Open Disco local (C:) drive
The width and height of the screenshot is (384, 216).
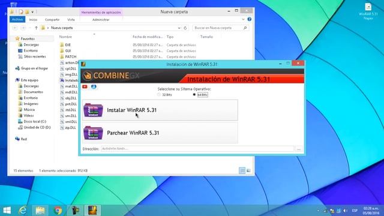pos(35,121)
